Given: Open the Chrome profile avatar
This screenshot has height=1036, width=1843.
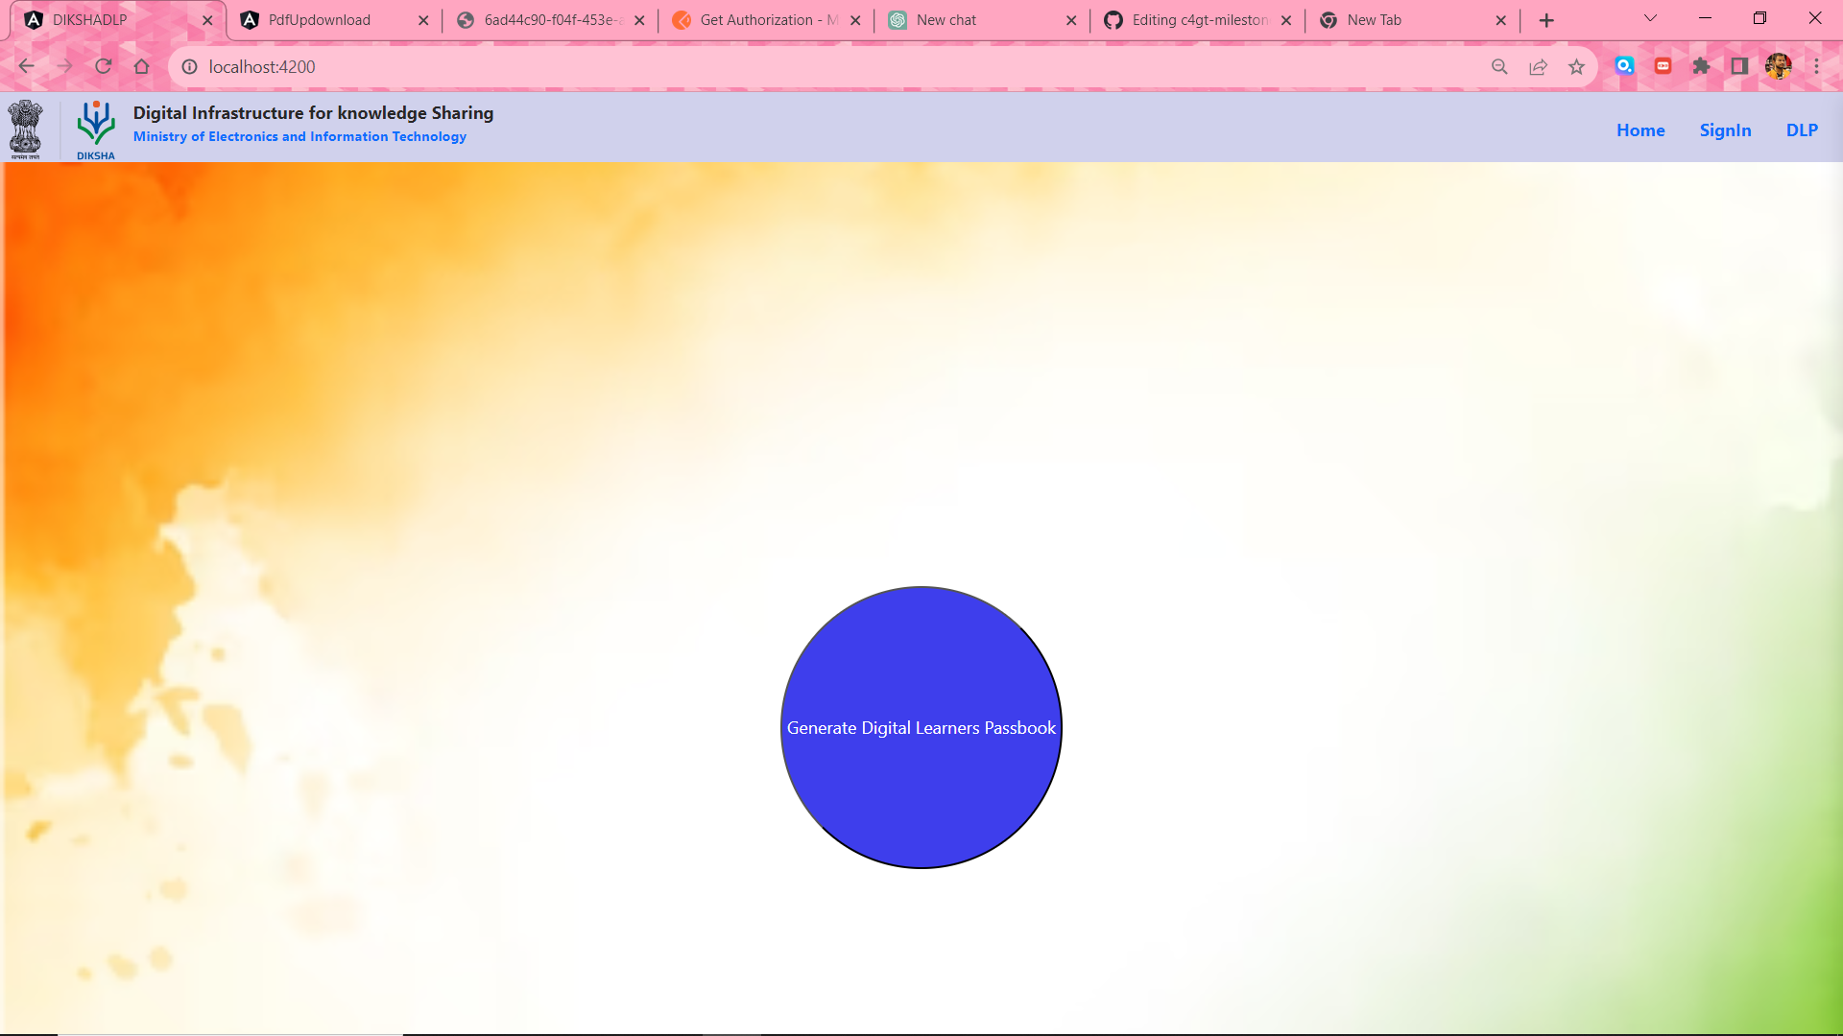Looking at the screenshot, I should click(1778, 66).
